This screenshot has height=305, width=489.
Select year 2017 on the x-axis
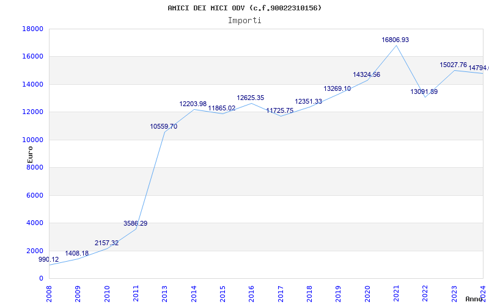[x=281, y=293]
